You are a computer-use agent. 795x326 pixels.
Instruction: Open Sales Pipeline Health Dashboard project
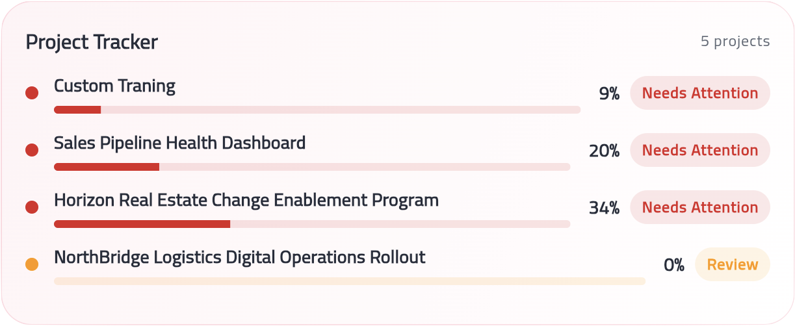coord(179,143)
